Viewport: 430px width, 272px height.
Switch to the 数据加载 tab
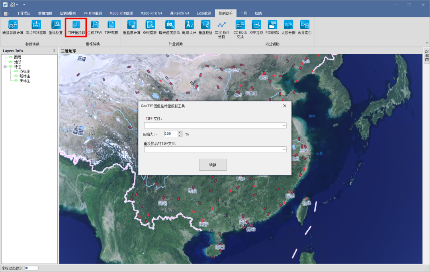[45, 14]
